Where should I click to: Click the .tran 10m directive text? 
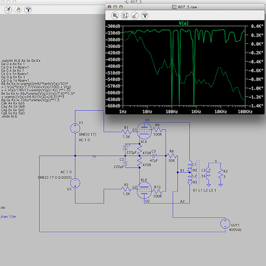point(8,217)
